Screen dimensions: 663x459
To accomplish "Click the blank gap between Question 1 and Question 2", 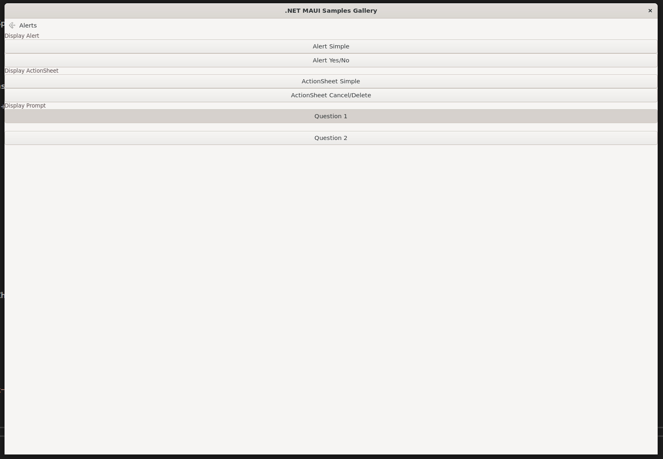I will click(x=331, y=127).
